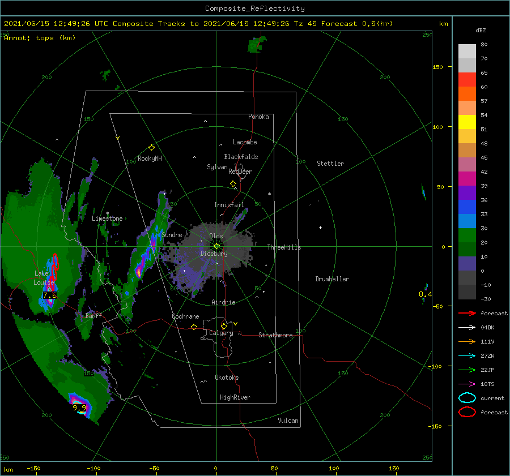Viewport: 510px width, 476px height.
Task: Click the 30 dBZ light blue swatch
Action: (467, 221)
